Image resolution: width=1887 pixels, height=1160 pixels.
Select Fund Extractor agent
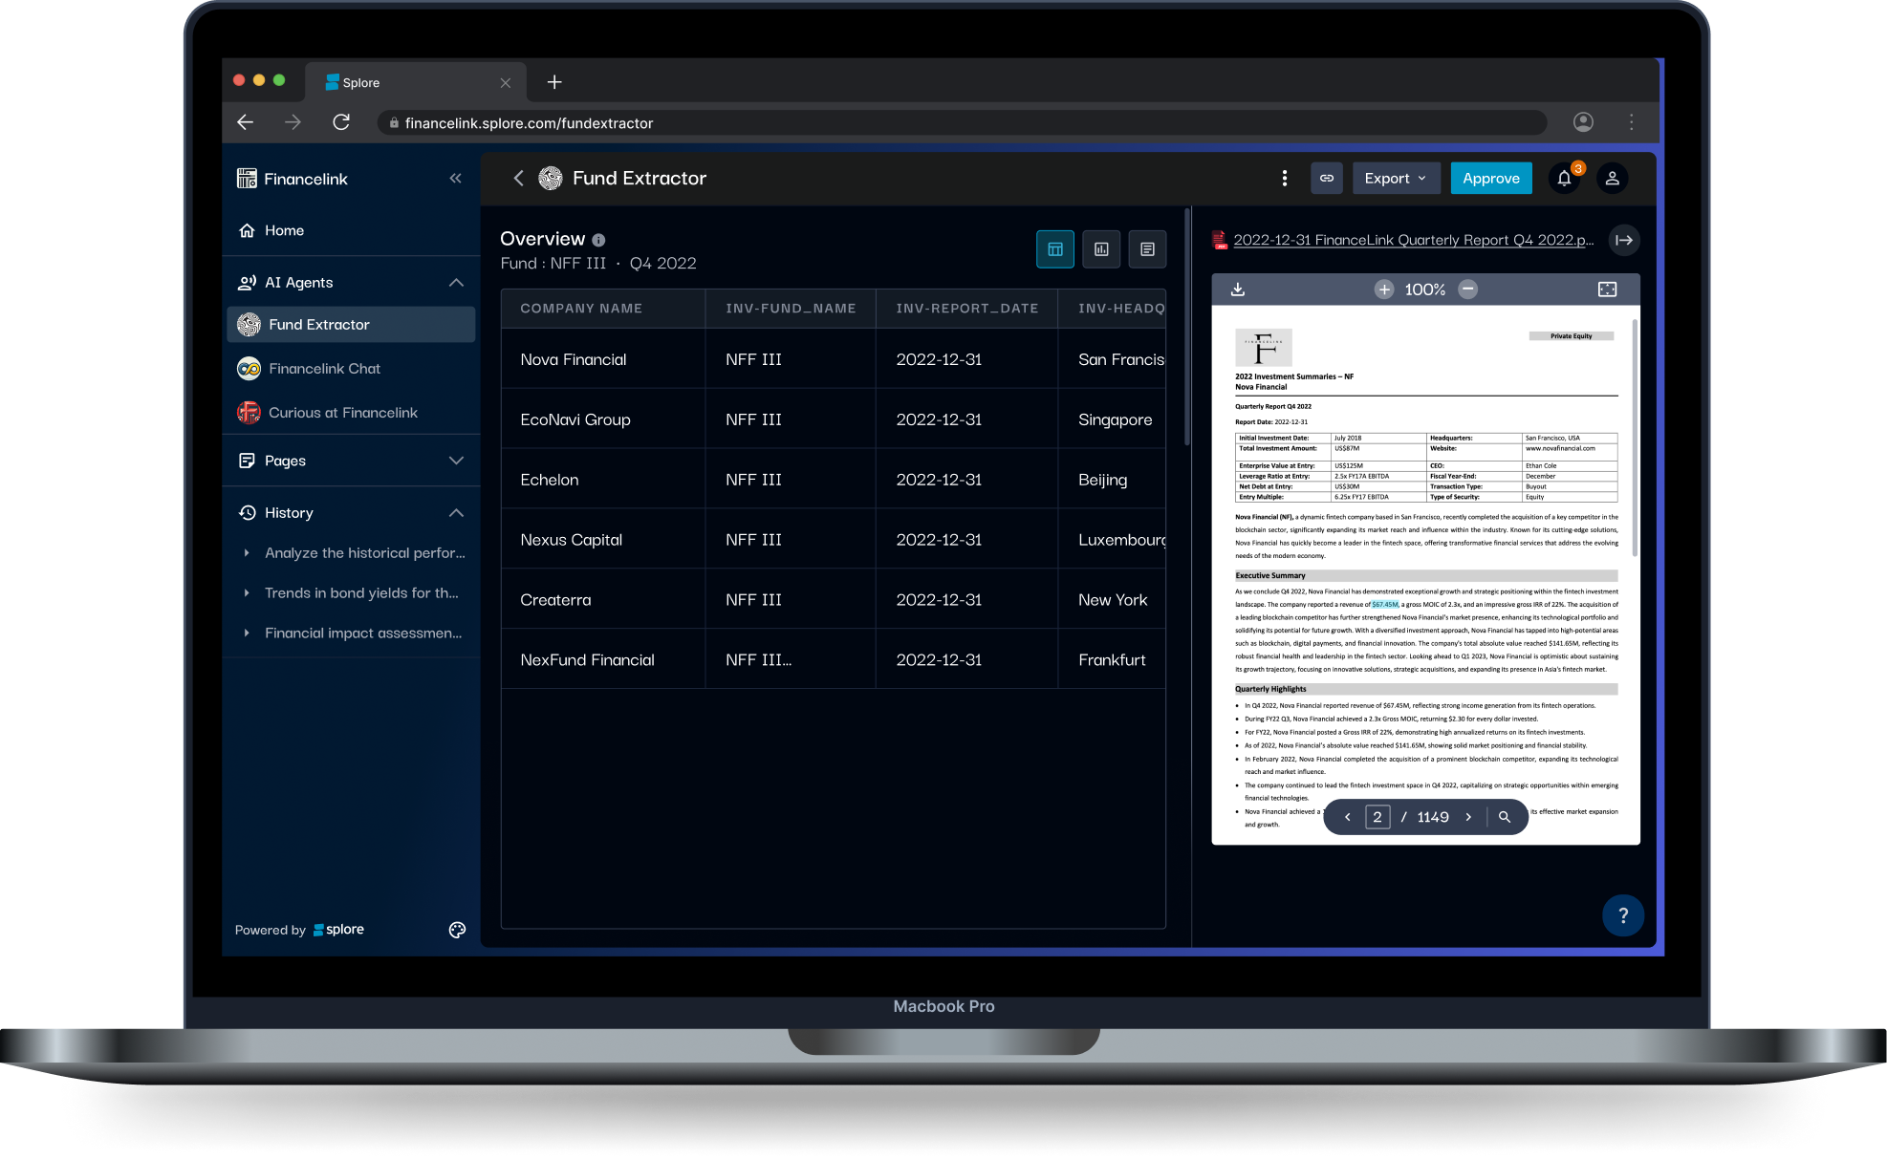pos(351,325)
